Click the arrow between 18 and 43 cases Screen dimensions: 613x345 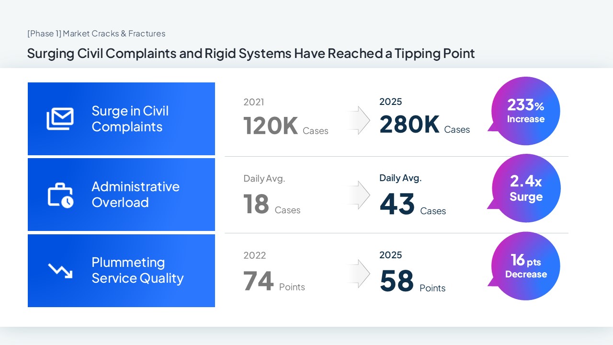point(358,195)
